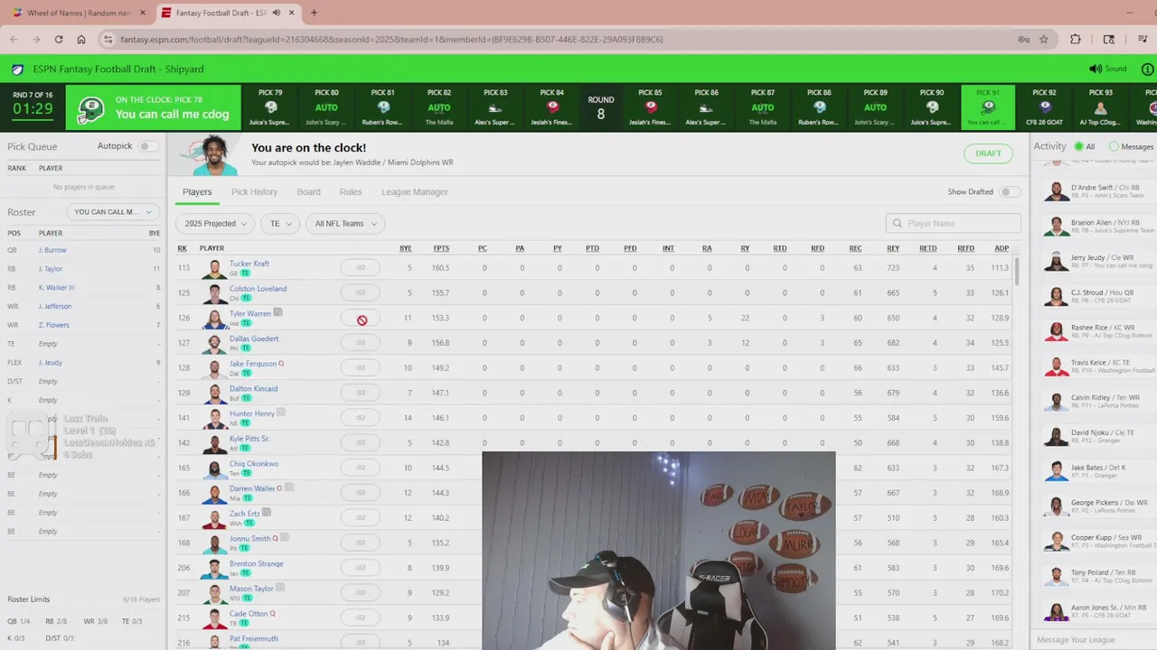
Task: Open the saved passwords key icon
Action: (x=1023, y=40)
